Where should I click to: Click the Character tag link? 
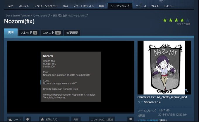(143, 97)
